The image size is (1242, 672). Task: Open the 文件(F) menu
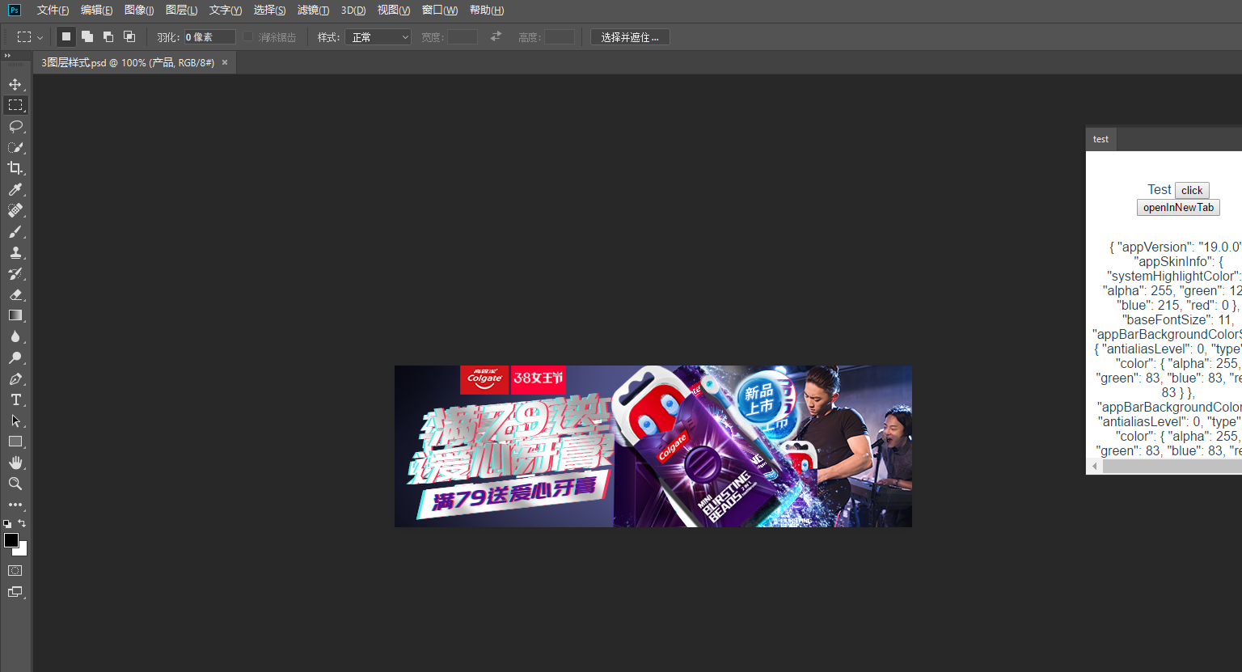click(53, 11)
